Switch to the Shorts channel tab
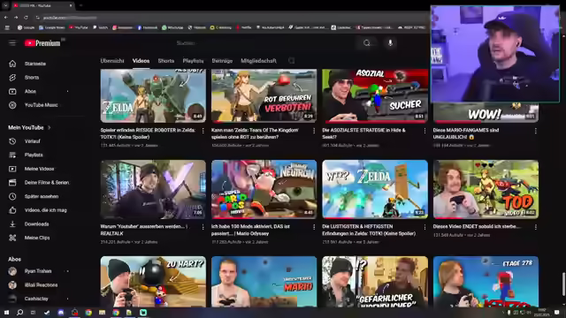Screen dimensions: 566x318 [166, 61]
